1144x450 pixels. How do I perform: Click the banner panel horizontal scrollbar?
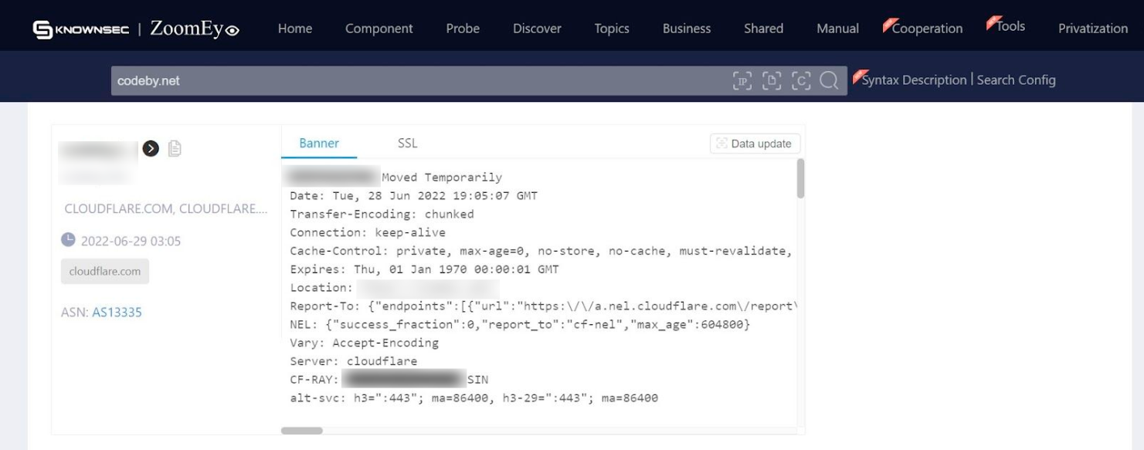(x=302, y=431)
